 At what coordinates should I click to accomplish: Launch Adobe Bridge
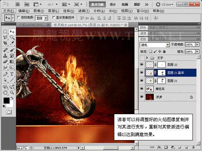pyautogui.click(x=18, y=4)
